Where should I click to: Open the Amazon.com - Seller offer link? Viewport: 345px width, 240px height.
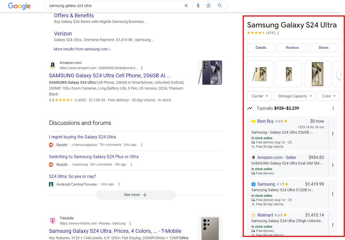click(277, 157)
